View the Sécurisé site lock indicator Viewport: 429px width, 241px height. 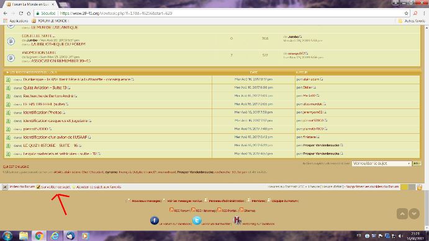click(46, 13)
